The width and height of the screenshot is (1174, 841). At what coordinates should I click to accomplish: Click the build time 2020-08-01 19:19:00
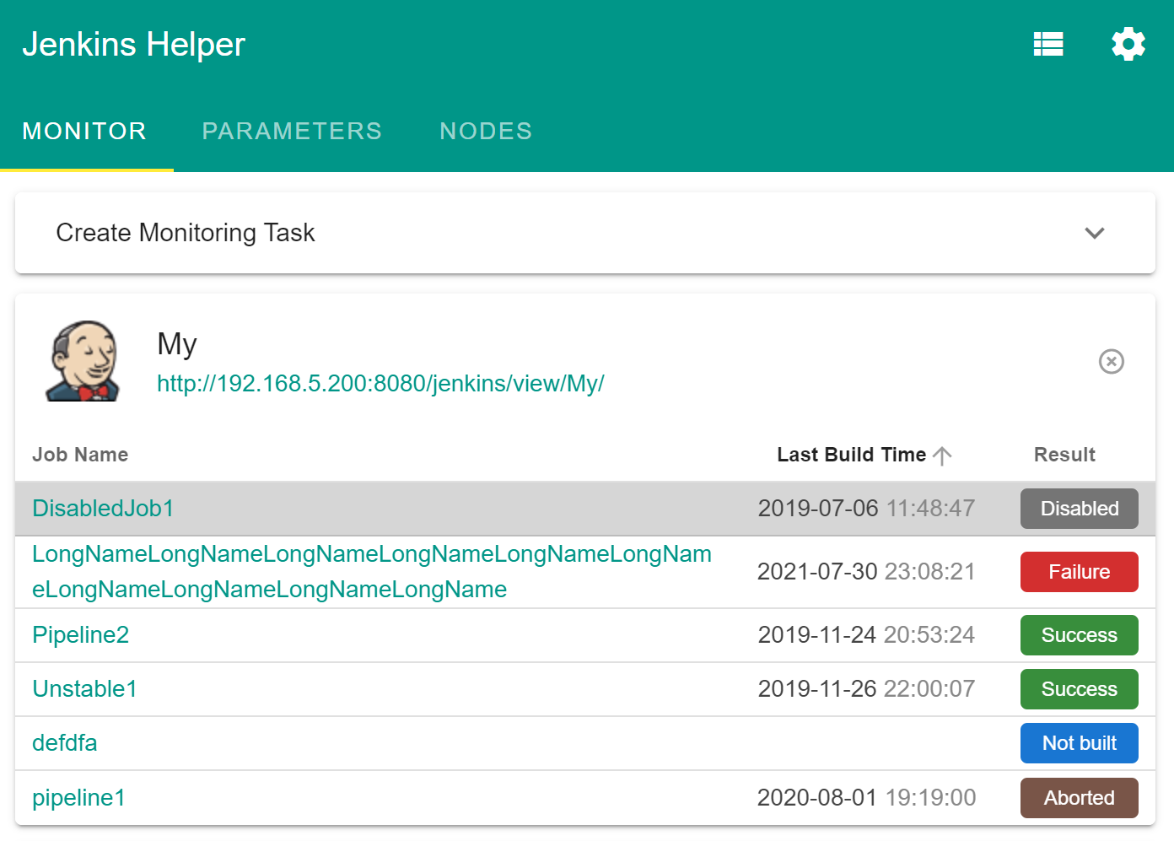click(866, 798)
